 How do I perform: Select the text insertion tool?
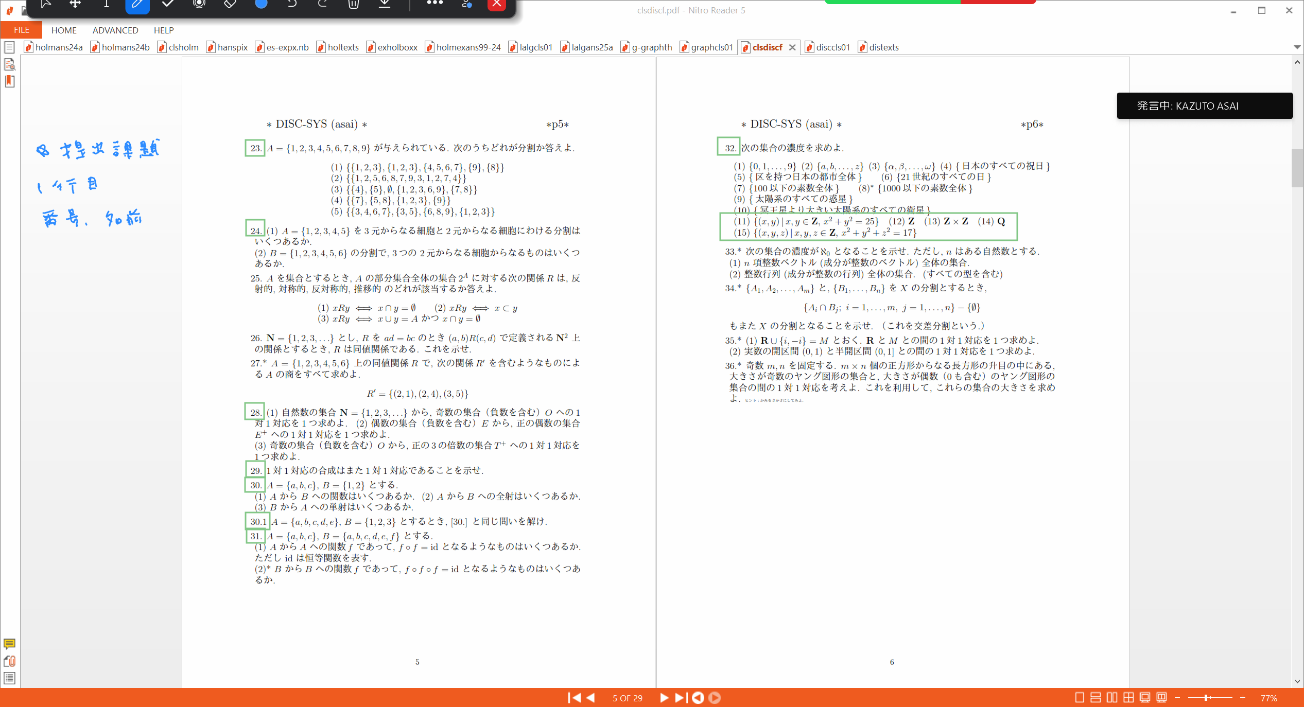[x=107, y=4]
